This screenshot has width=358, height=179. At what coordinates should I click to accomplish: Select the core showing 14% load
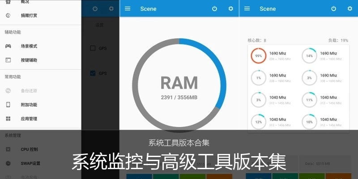(x=309, y=56)
